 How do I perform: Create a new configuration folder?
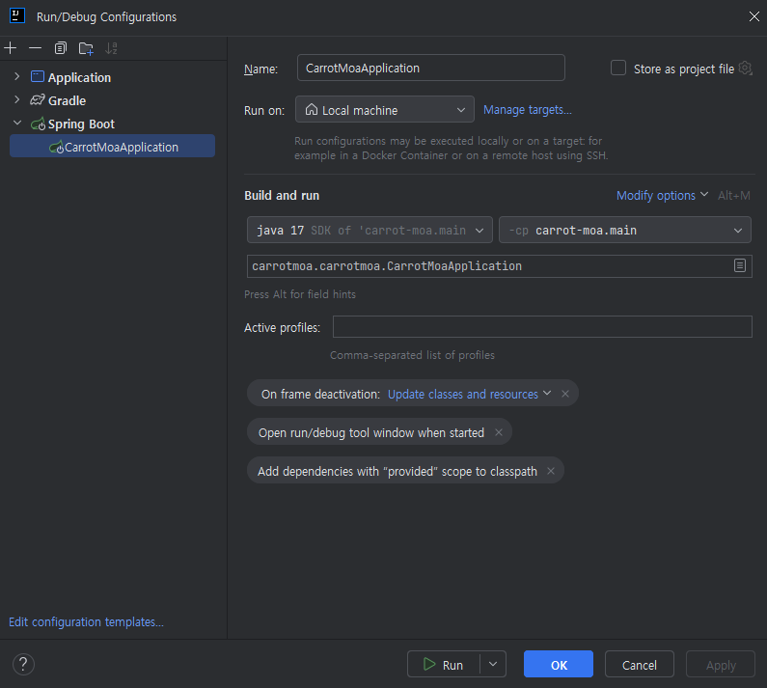pos(86,48)
